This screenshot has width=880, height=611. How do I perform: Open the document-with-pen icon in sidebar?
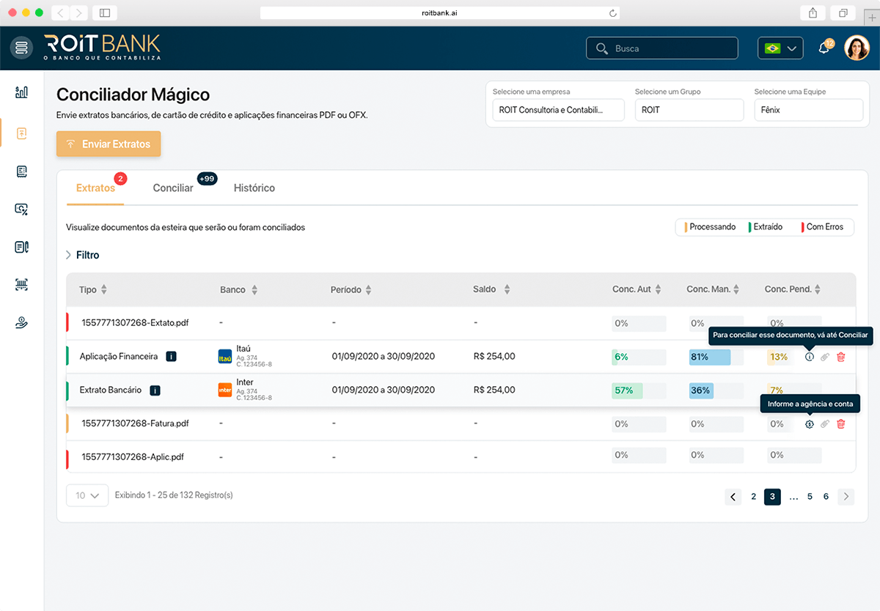(x=22, y=247)
